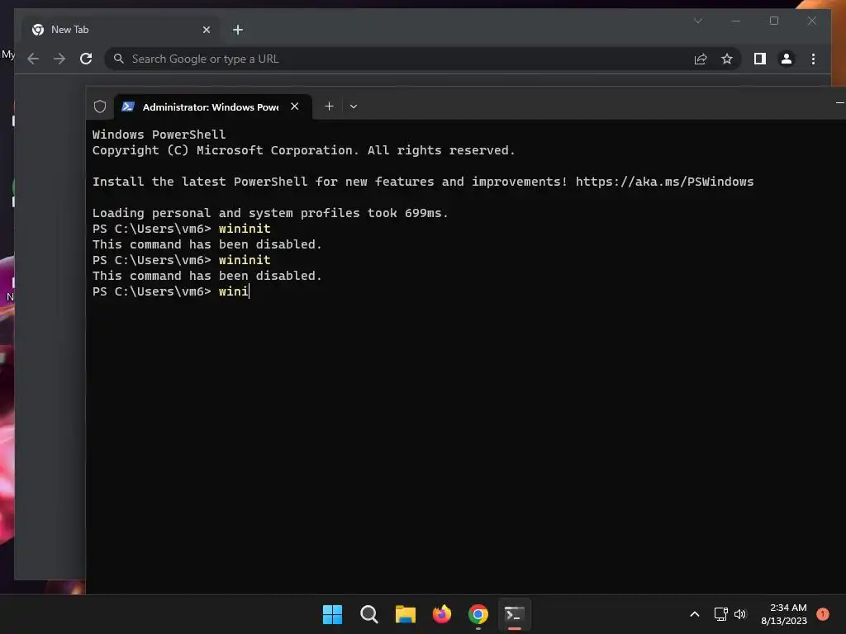Image resolution: width=846 pixels, height=634 pixels.
Task: Open the notification badge in the tray
Action: [822, 614]
